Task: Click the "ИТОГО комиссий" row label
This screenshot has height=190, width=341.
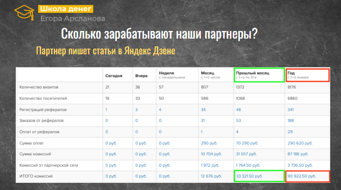Action: pos(36,176)
